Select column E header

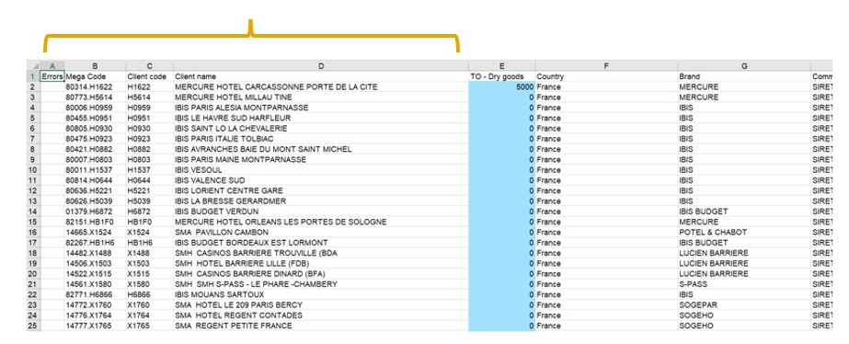502,66
